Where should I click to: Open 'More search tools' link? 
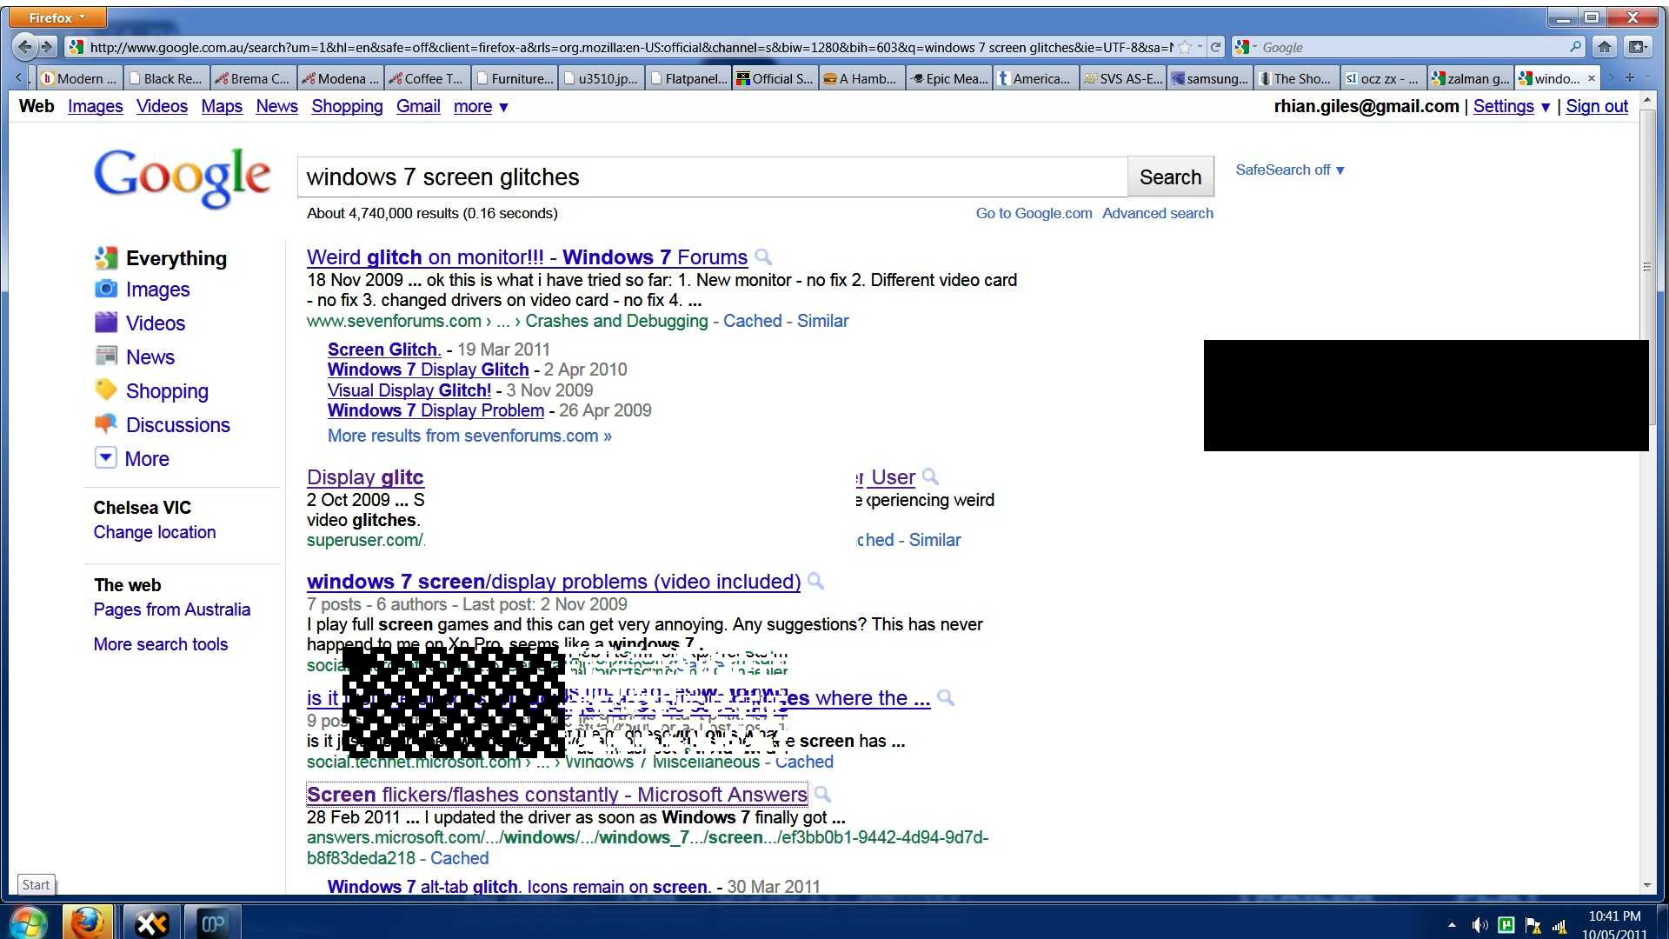tap(161, 644)
